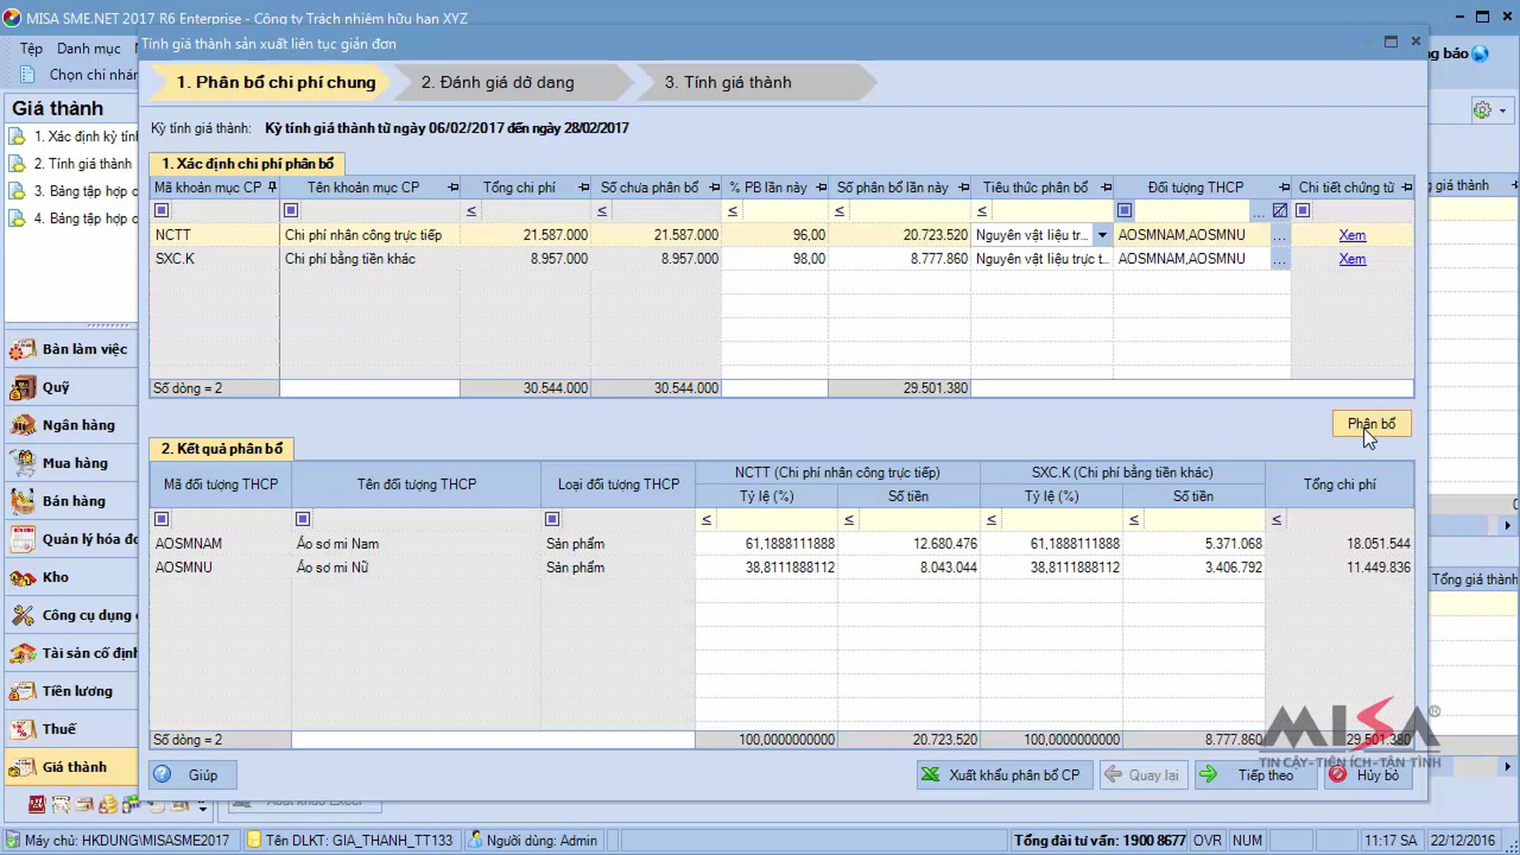
Task: Expand the shortcut strip overflow arrow
Action: click(203, 806)
